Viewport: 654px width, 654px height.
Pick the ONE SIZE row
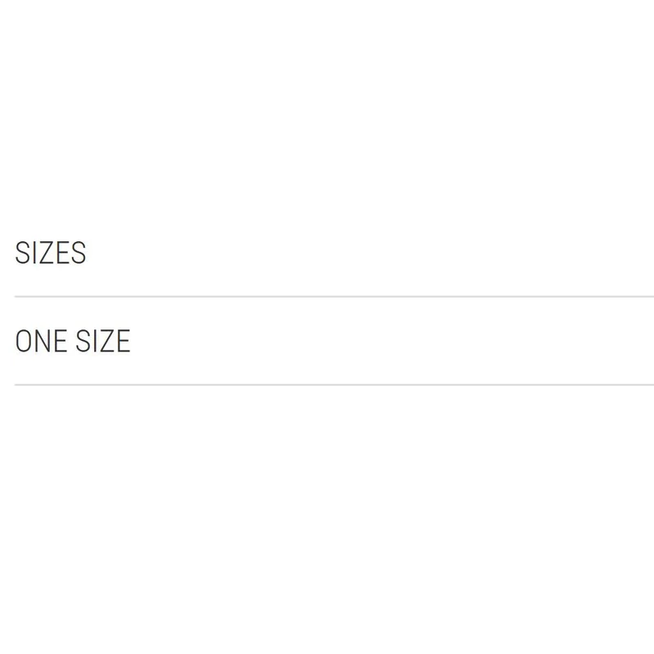pyautogui.click(x=334, y=341)
